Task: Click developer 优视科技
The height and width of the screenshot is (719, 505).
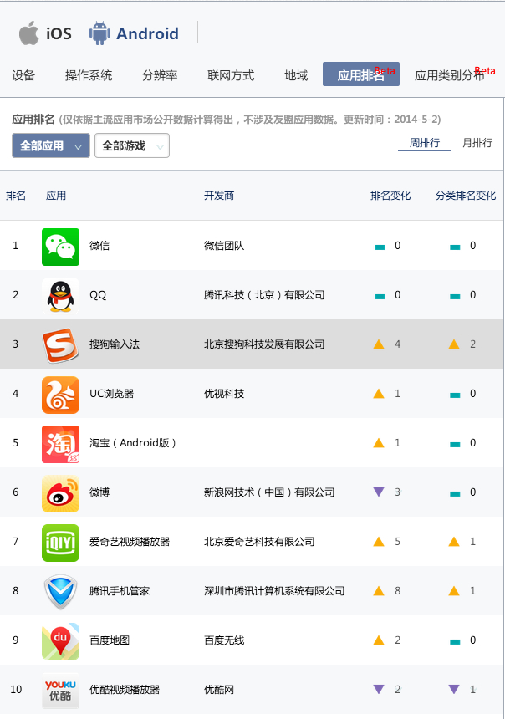Action: [224, 394]
